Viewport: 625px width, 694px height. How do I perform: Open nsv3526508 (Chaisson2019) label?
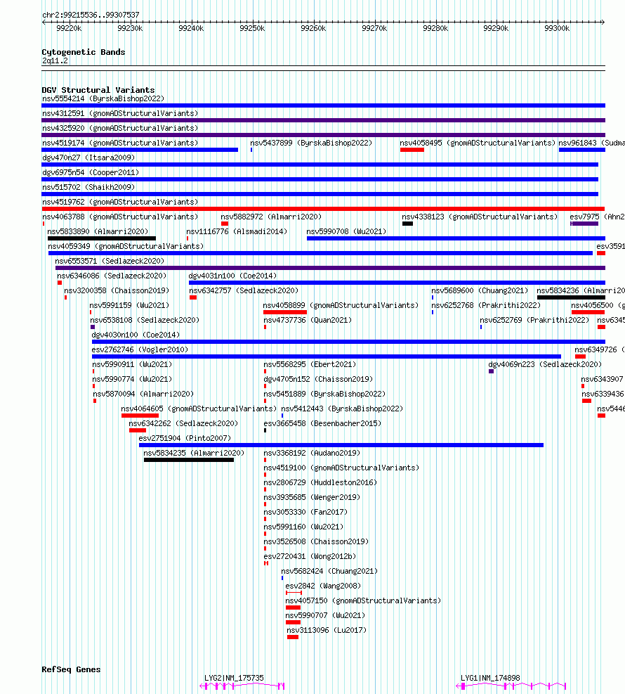click(316, 541)
